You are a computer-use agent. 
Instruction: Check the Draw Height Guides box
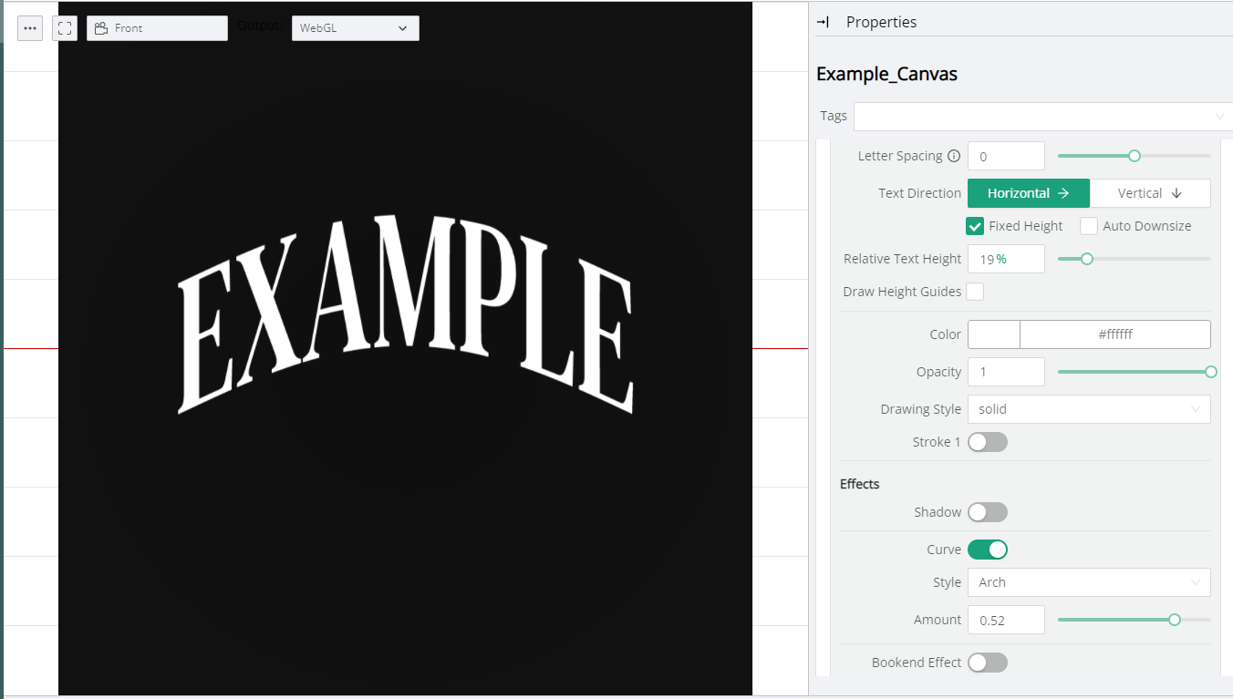point(975,292)
